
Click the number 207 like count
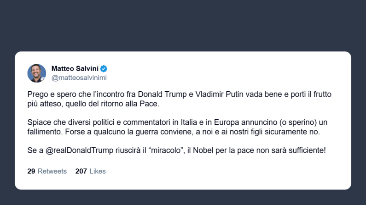pos(81,171)
